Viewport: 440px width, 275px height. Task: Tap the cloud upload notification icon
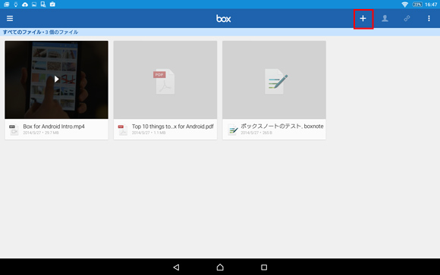(25, 5)
